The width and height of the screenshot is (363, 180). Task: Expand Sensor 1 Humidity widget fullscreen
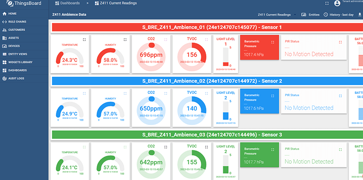tap(125, 40)
